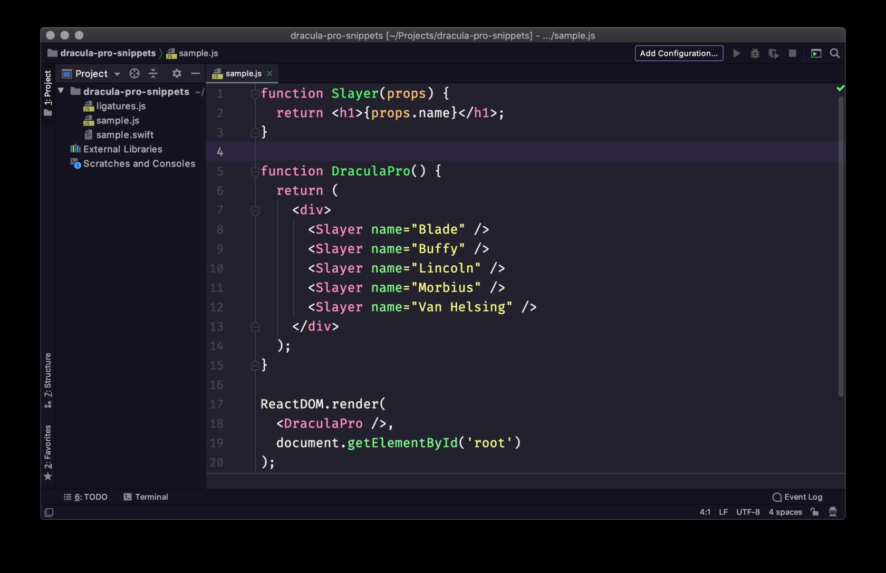Toggle the write-lock icon in the status bar
This screenshot has width=886, height=573.
point(814,512)
